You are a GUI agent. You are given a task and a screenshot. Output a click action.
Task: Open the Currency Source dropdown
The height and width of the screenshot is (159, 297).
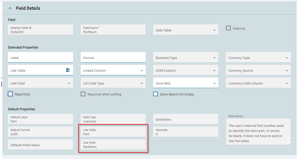[x=258, y=70]
